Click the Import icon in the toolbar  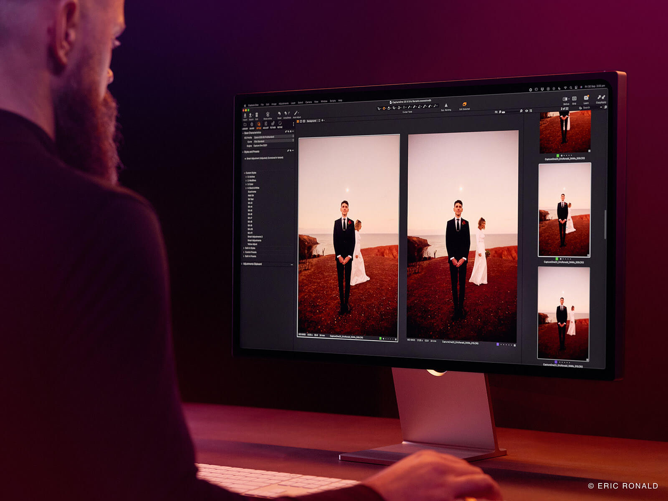tap(245, 115)
